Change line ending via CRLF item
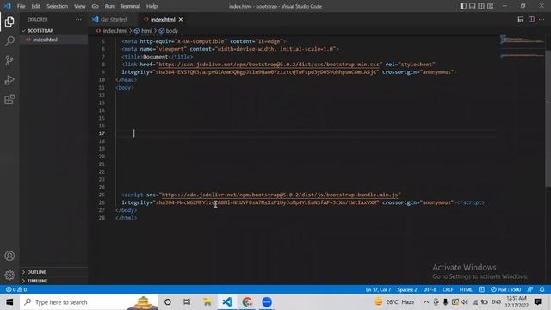The image size is (551, 310). pyautogui.click(x=448, y=289)
